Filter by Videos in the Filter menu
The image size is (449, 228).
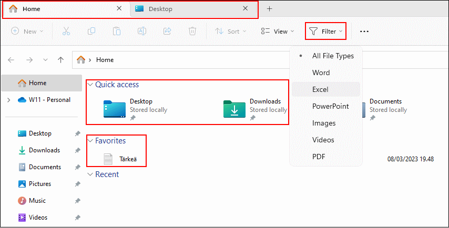326,140
